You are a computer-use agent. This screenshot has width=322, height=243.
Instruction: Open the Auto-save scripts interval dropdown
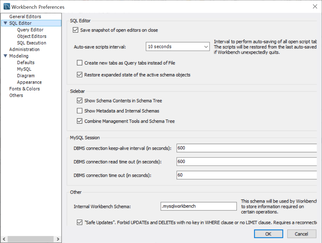coord(178,47)
